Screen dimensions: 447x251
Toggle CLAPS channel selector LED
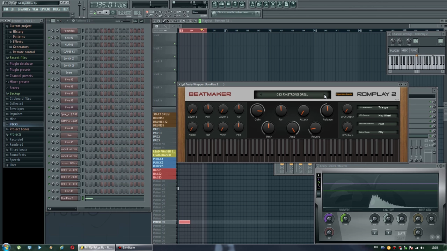[83, 45]
